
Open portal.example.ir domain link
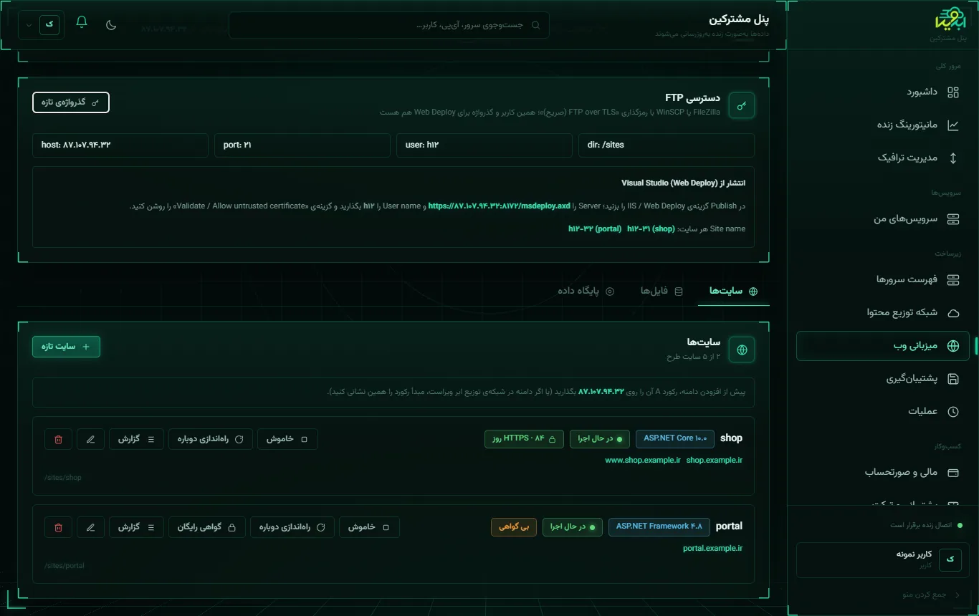[712, 549]
